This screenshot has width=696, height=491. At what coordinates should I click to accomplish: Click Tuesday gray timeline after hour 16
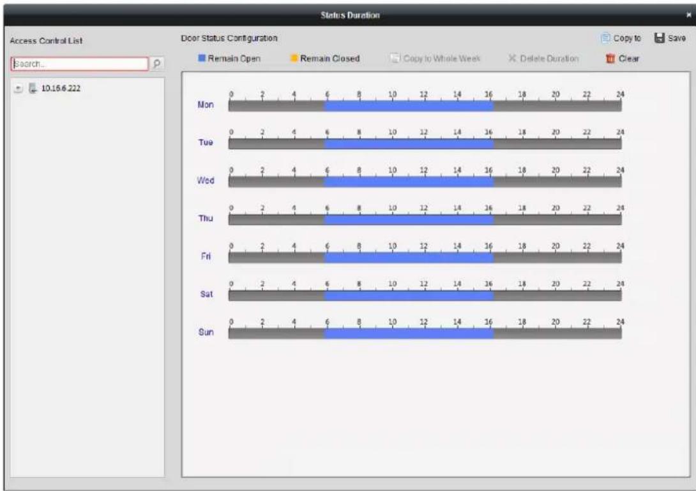point(557,143)
